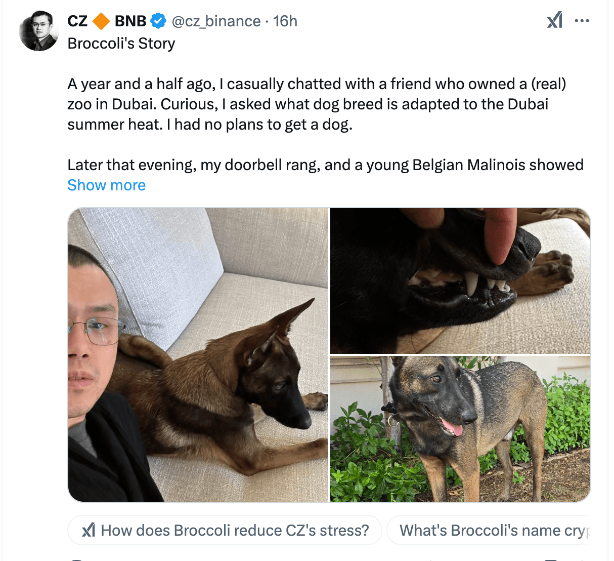Viewport: 614px width, 561px height.
Task: Click the Grok icon inside the stress question pill
Action: [90, 530]
